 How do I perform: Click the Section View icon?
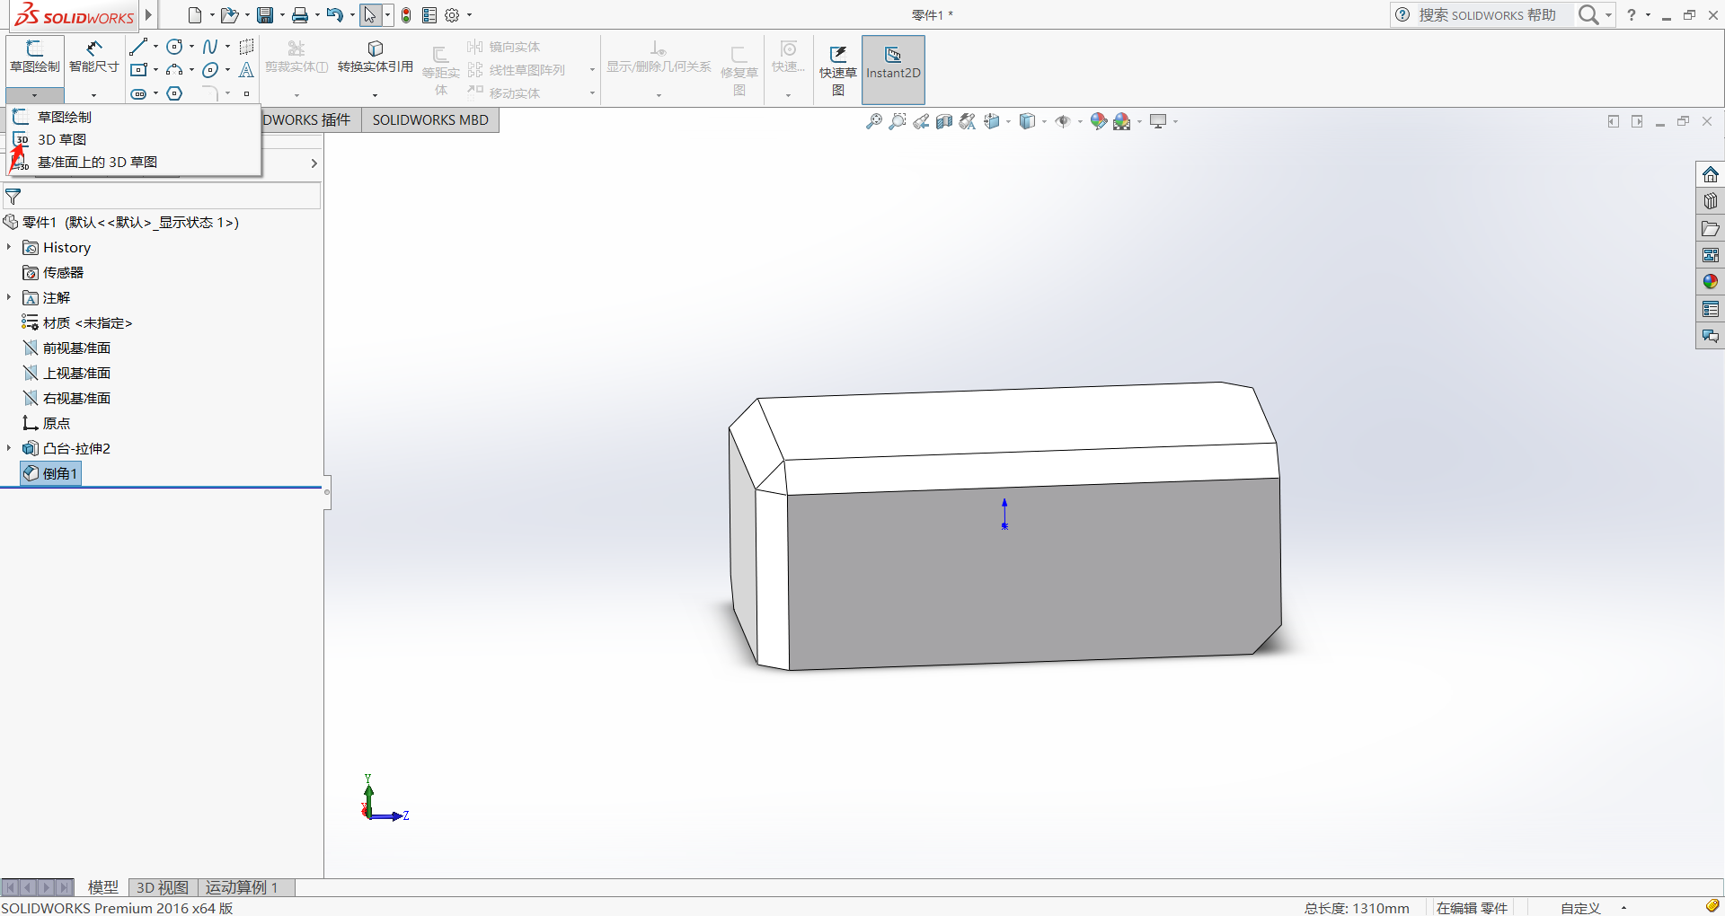point(943,121)
